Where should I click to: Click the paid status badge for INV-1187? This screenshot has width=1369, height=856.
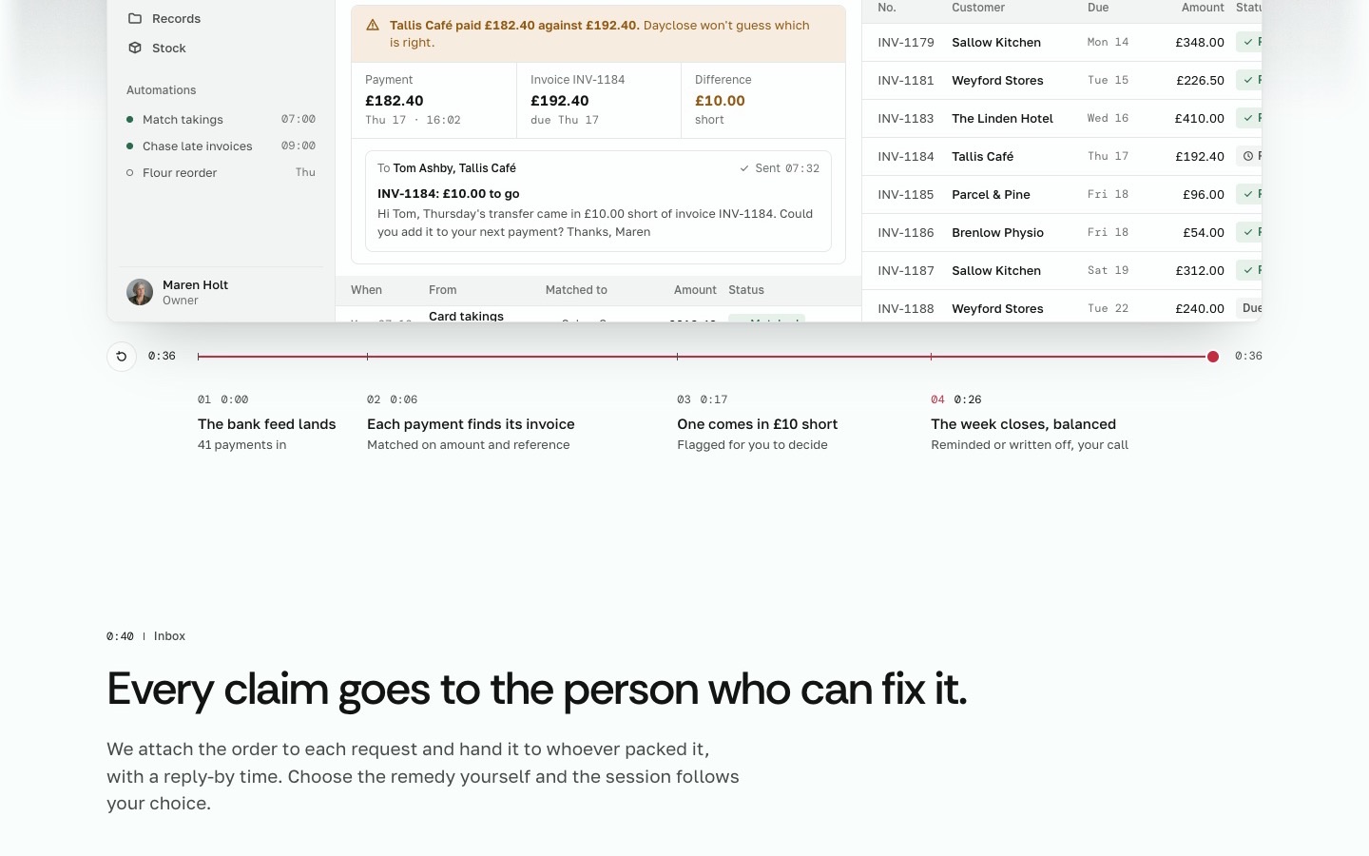click(1249, 270)
